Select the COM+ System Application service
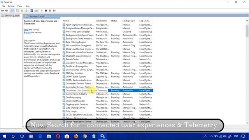The image size is (249, 140). (x=107, y=80)
